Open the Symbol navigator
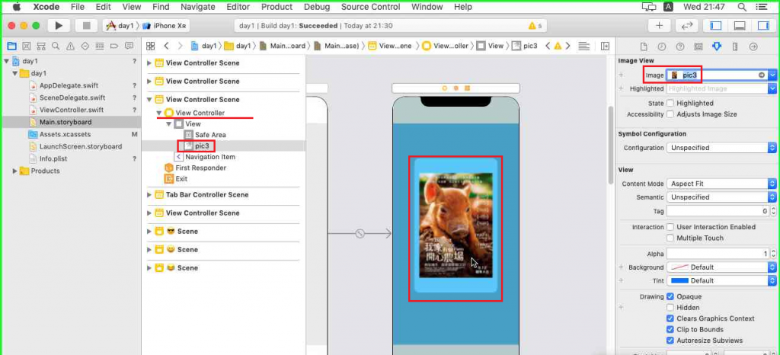 [41, 46]
